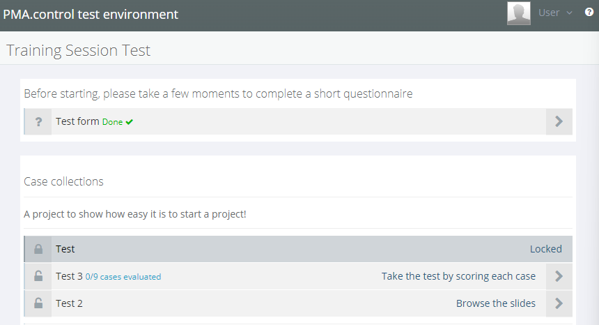Open Test form with its right chevron
The width and height of the screenshot is (599, 325).
(559, 121)
